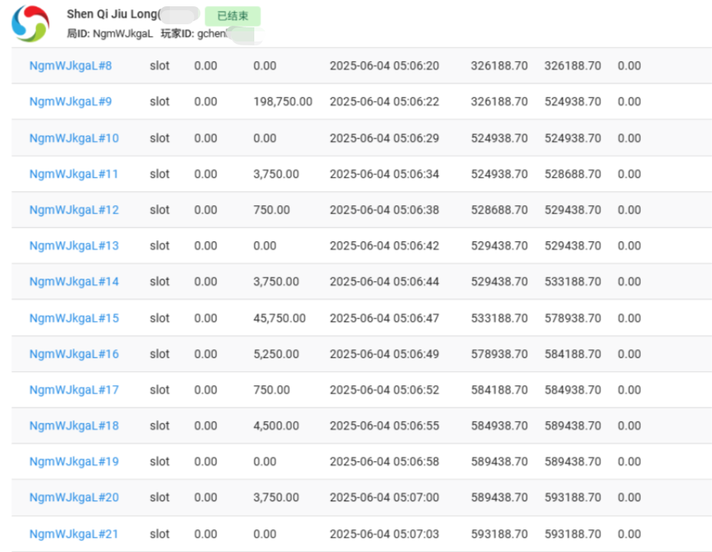Open round link NgmWJkgaL#19
The height and width of the screenshot is (552, 712).
[x=74, y=462]
